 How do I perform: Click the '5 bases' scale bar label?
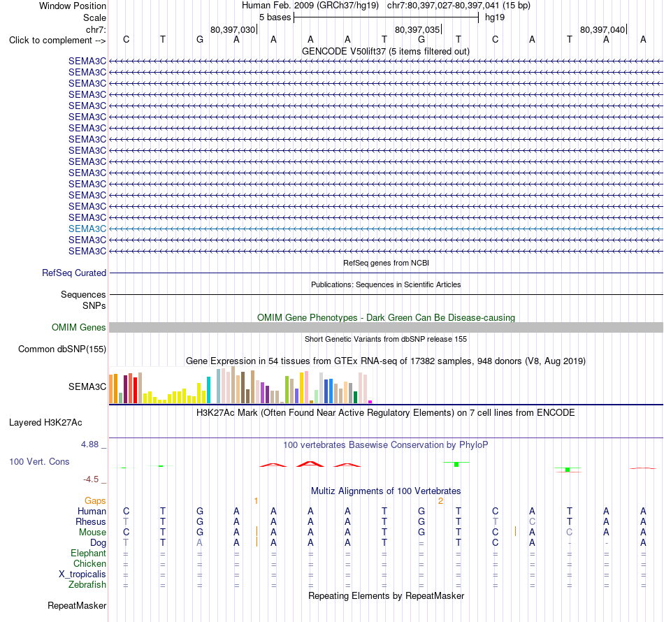(275, 17)
